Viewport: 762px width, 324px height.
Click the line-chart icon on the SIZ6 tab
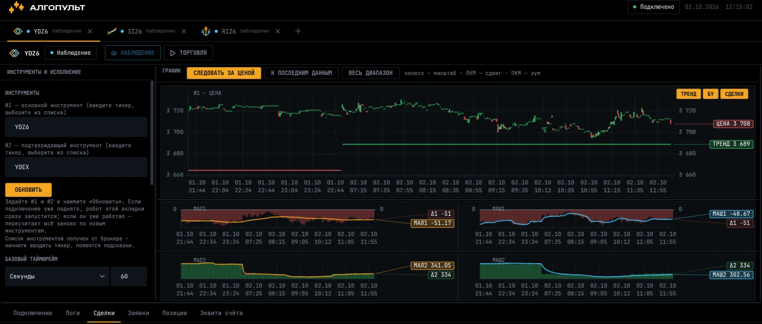pos(112,31)
